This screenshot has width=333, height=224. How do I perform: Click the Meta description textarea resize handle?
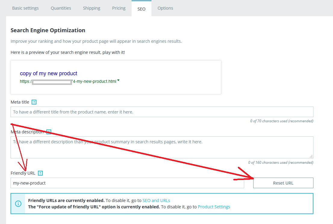[x=311, y=156]
